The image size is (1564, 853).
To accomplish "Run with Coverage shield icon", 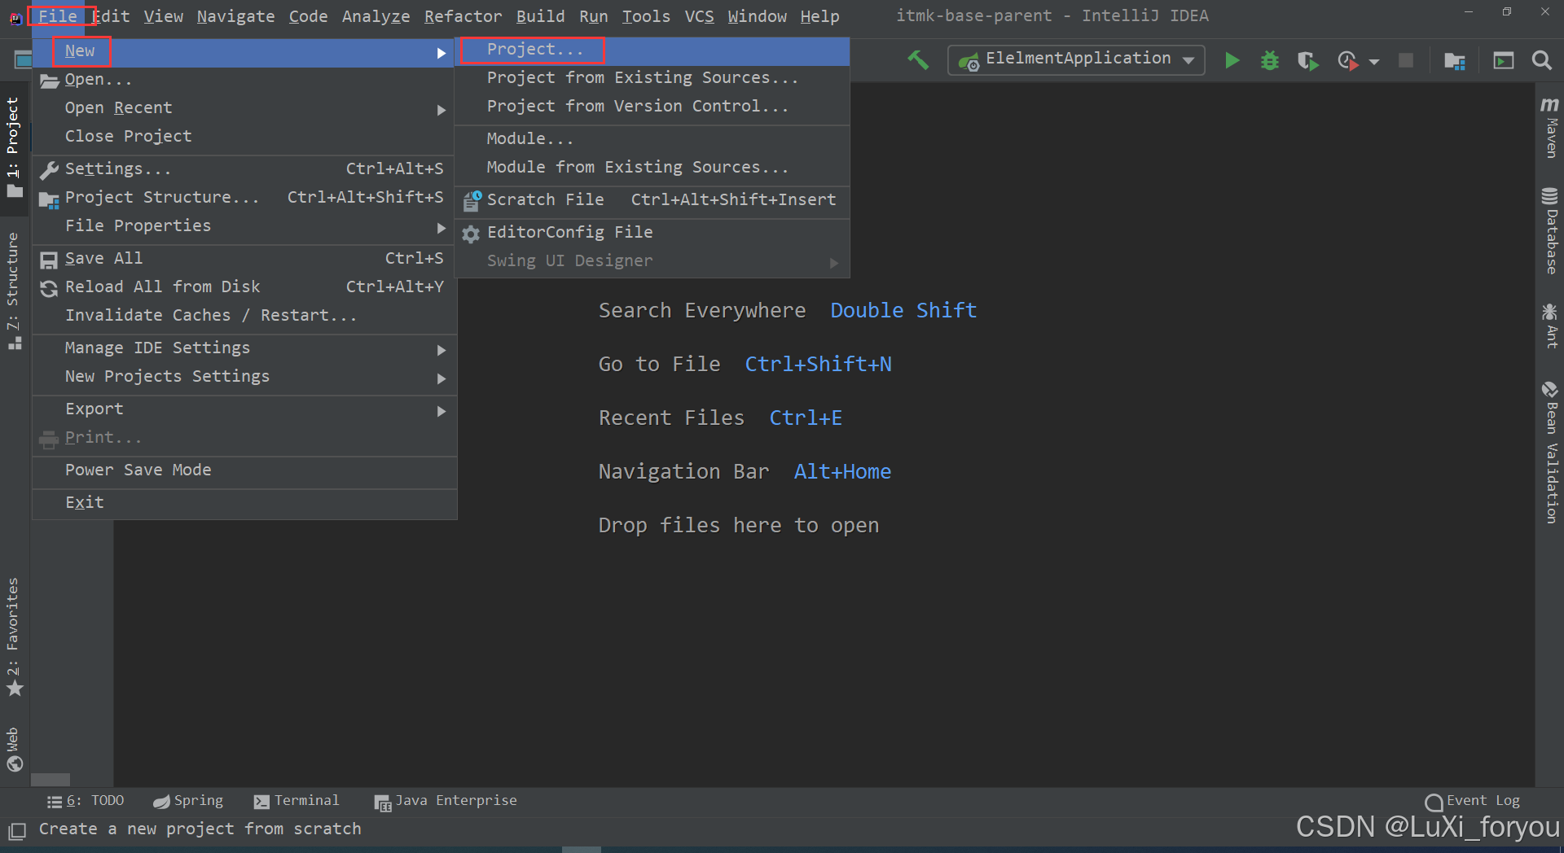I will (x=1307, y=60).
